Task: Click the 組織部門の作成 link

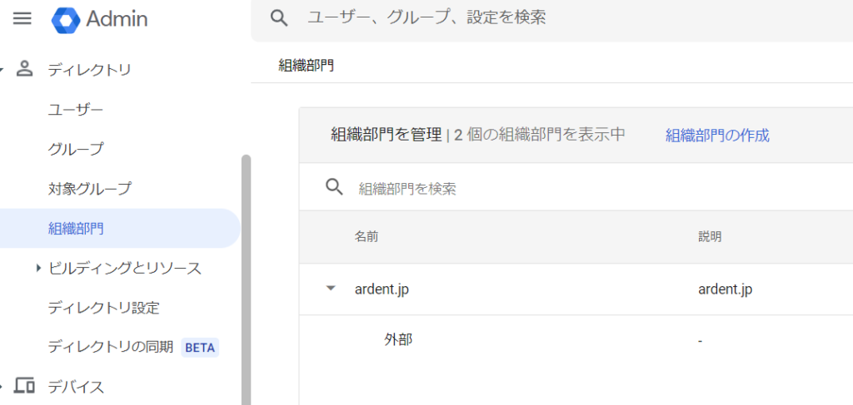Action: (x=717, y=136)
